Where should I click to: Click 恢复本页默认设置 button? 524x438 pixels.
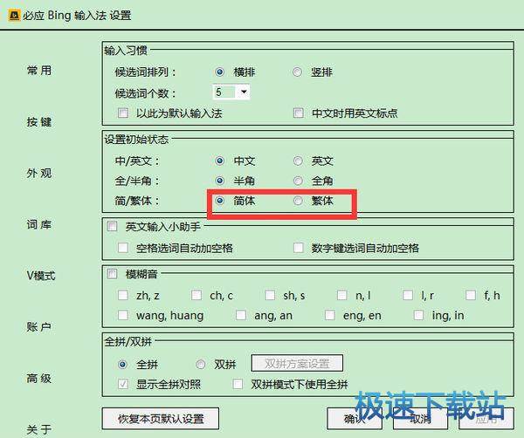161,419
